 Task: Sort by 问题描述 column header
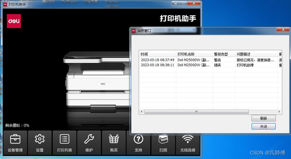[256, 54]
